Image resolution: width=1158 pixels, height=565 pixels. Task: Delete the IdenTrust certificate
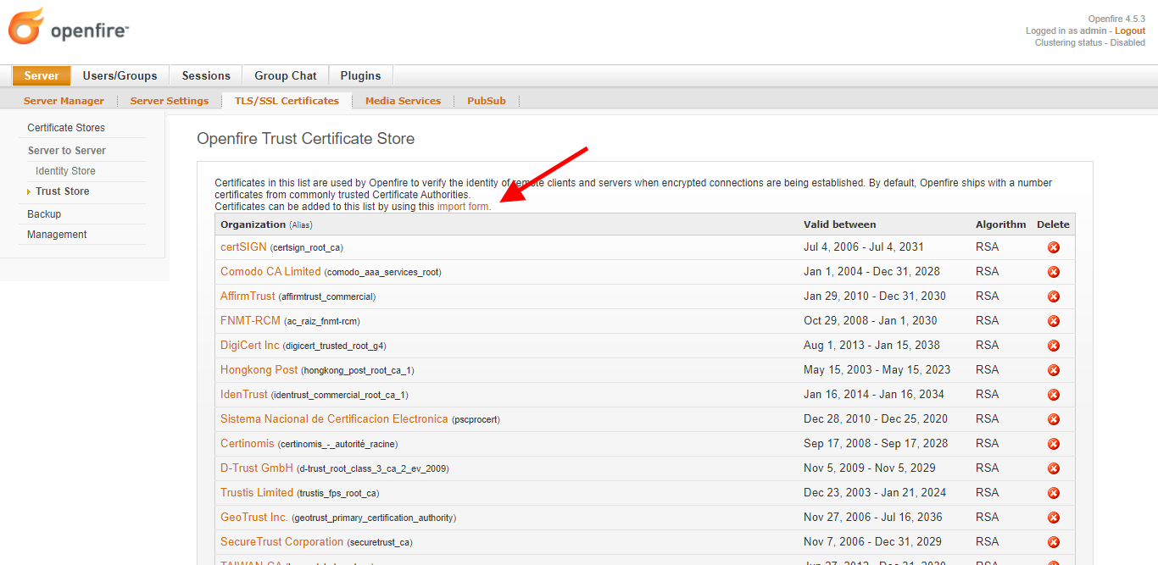(x=1054, y=395)
